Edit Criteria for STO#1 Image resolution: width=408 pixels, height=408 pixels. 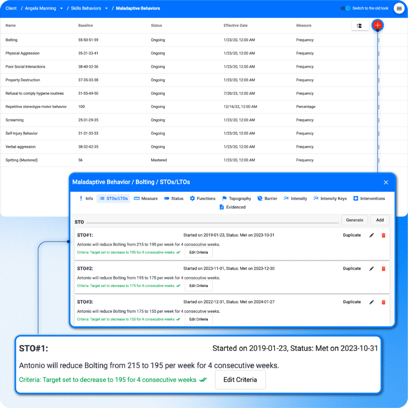198,252
